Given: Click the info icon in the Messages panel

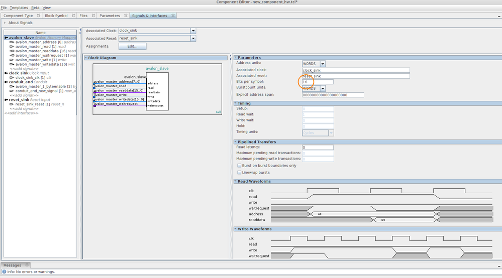Looking at the screenshot, I should point(5,272).
